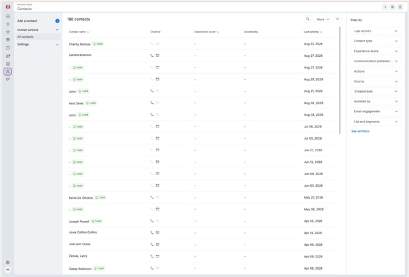Click Add a contact

point(27,21)
